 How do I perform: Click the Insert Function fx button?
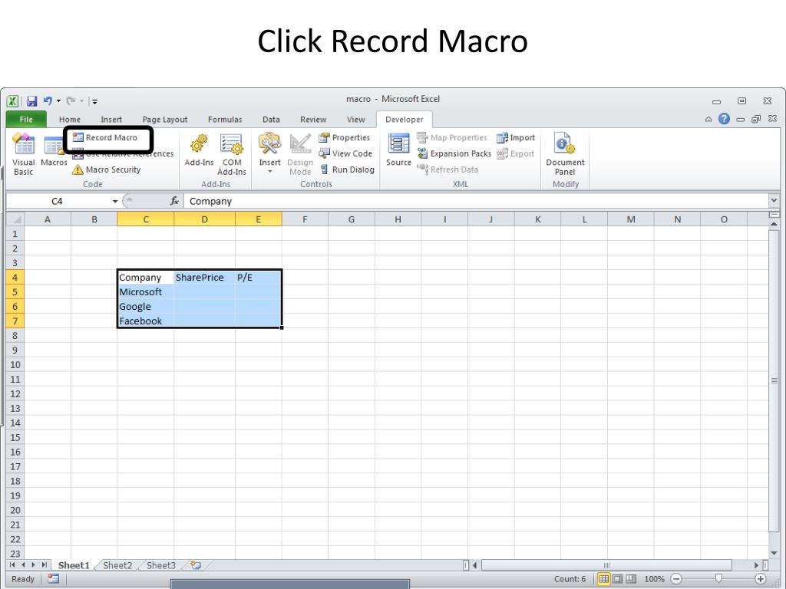[x=174, y=201]
